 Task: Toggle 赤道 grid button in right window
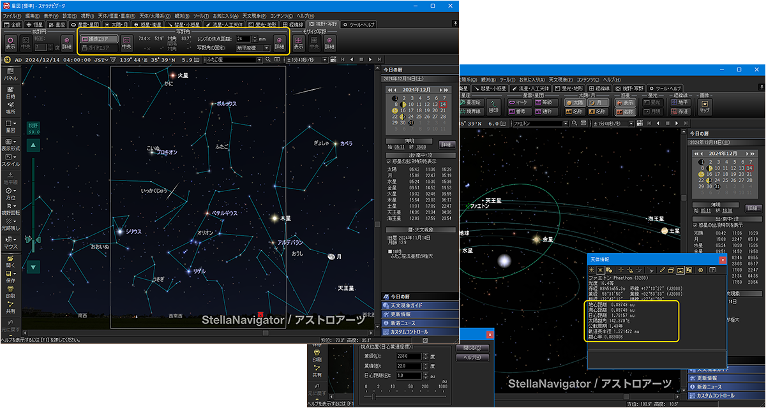(x=679, y=111)
